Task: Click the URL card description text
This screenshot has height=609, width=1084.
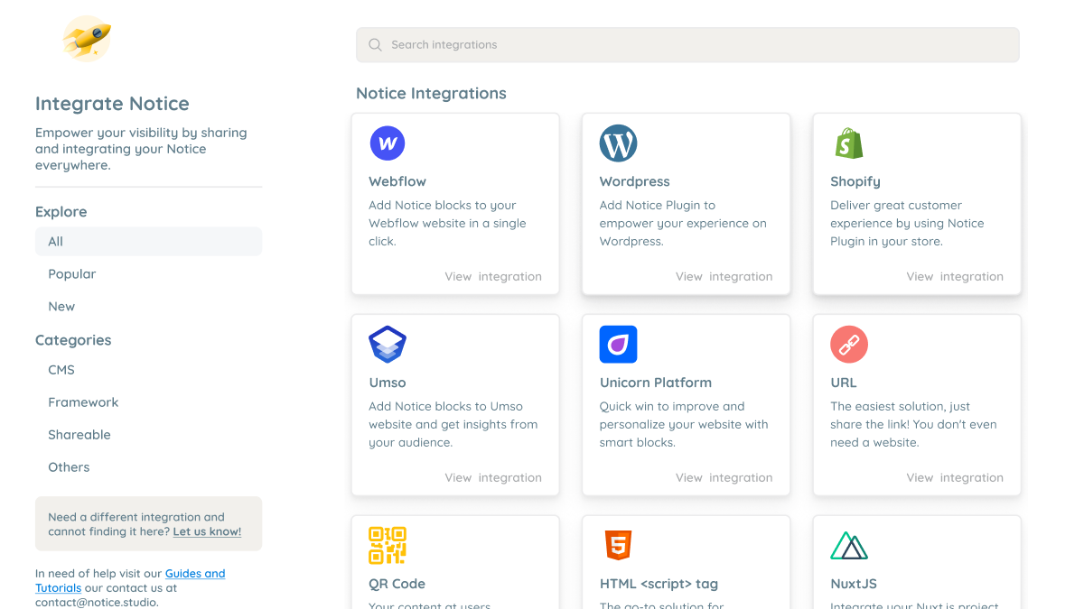Action: (x=913, y=425)
